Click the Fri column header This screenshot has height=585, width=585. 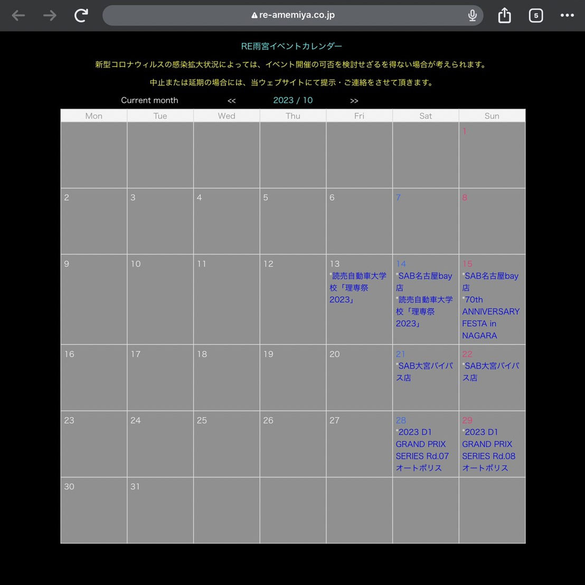click(359, 116)
